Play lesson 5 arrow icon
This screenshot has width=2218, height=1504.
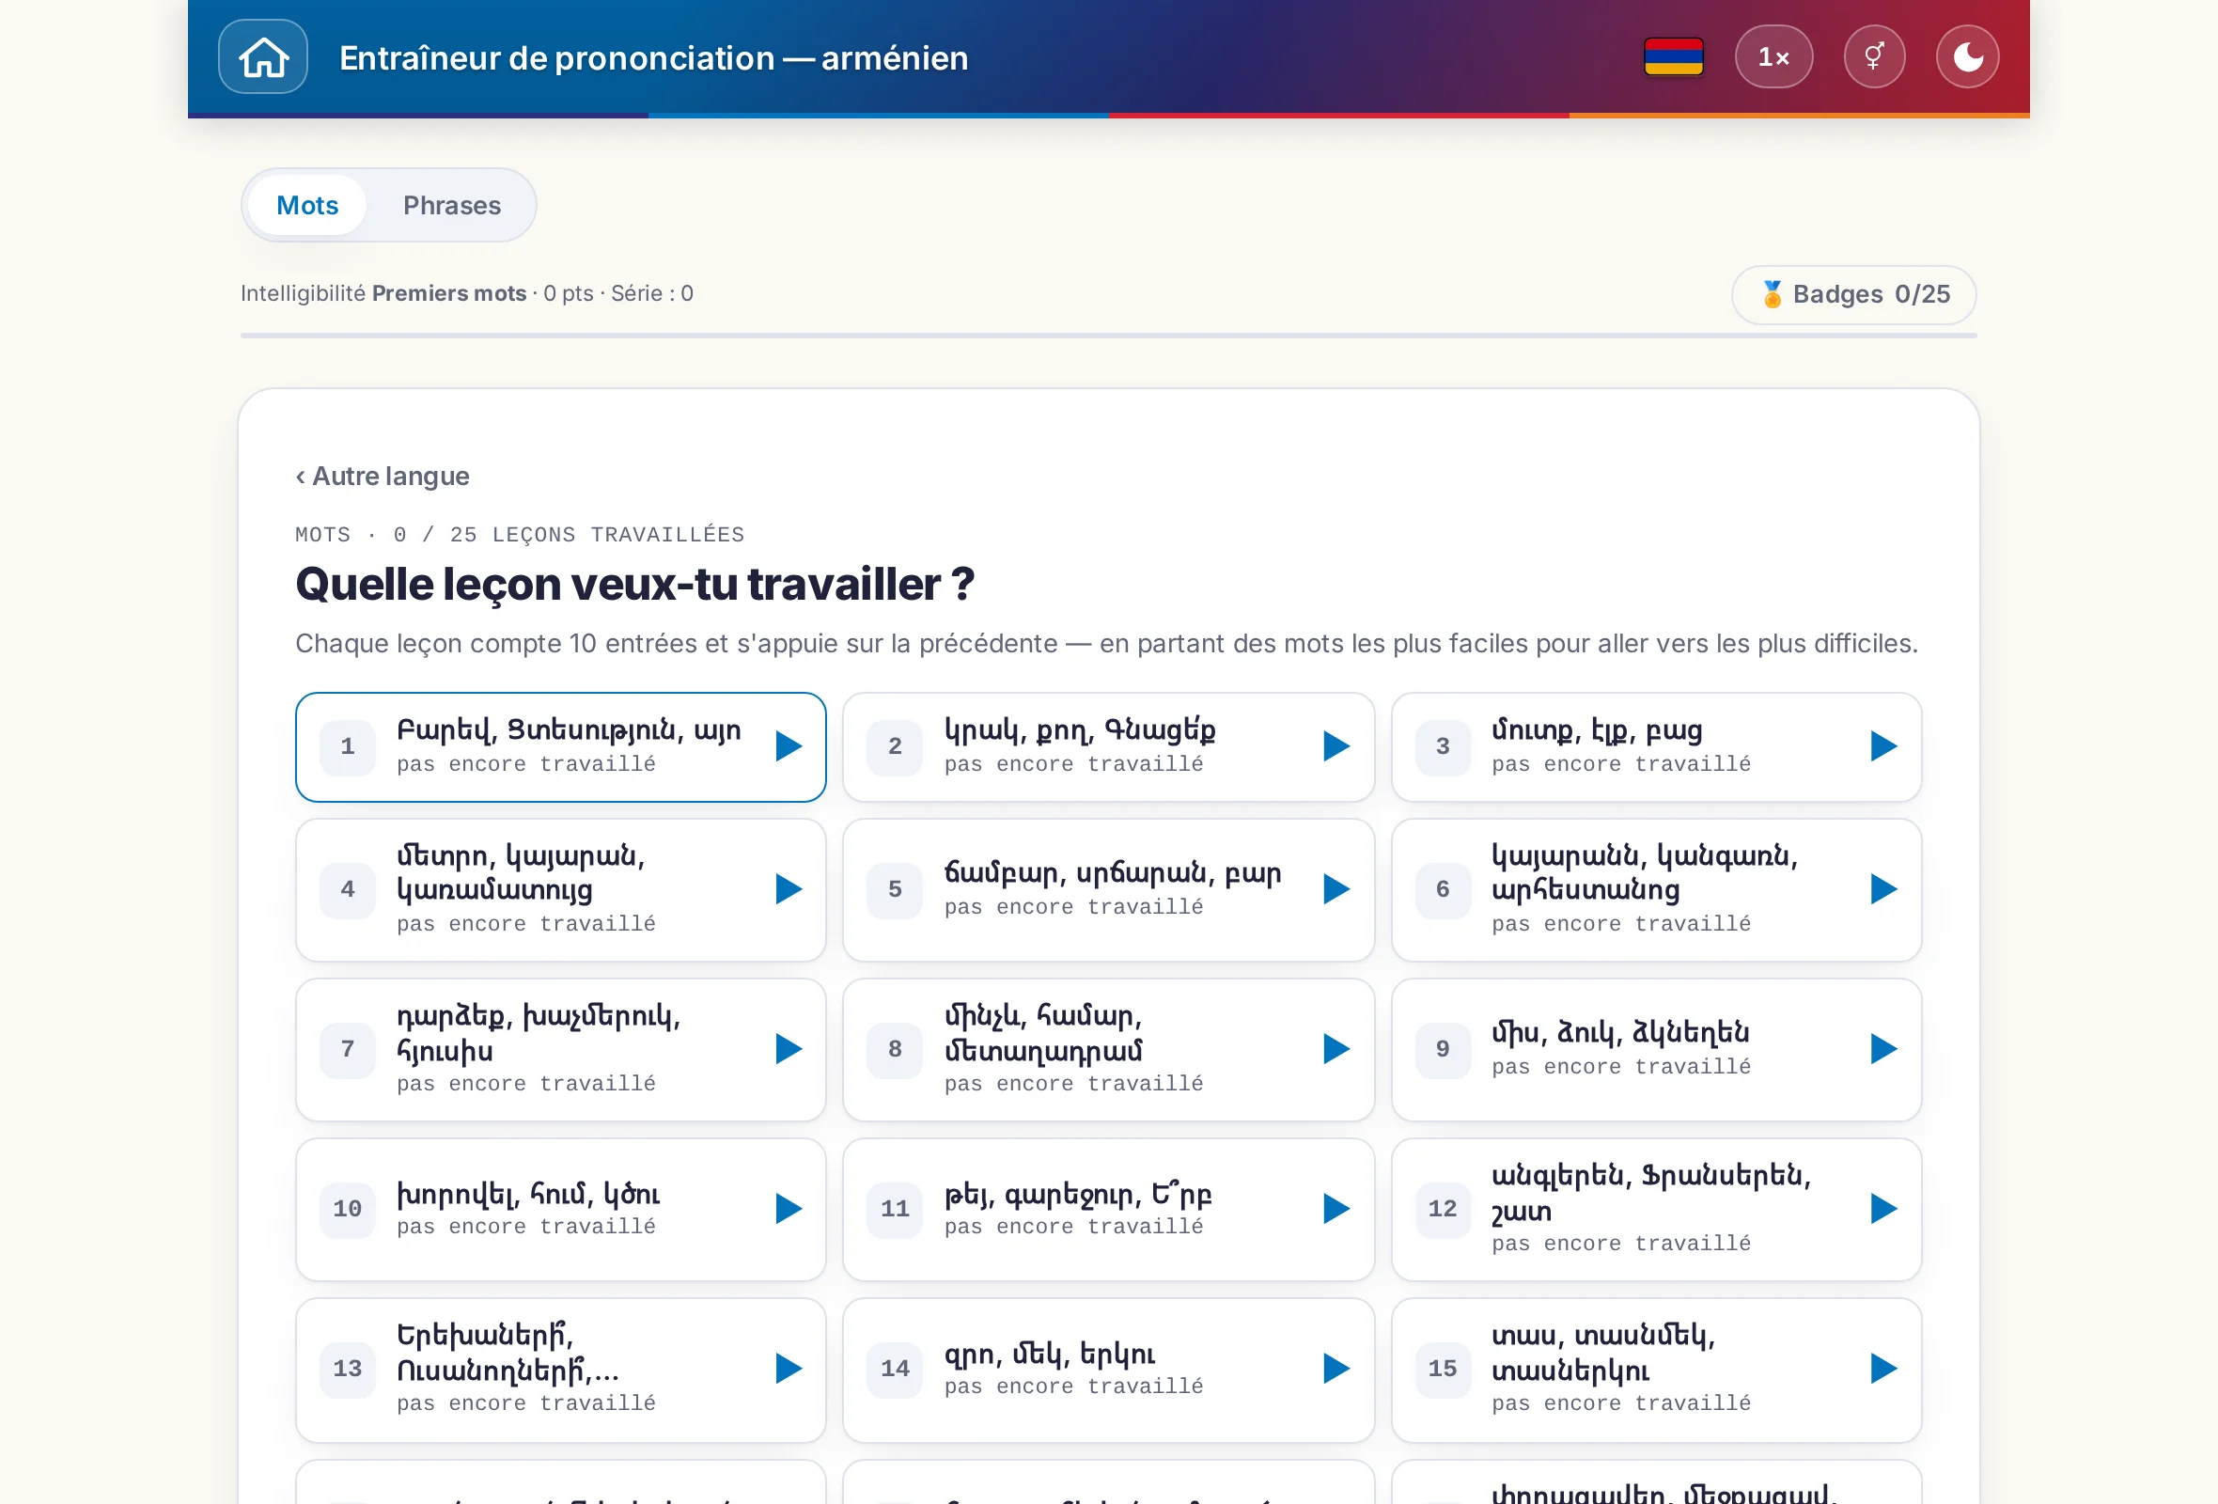[1336, 889]
